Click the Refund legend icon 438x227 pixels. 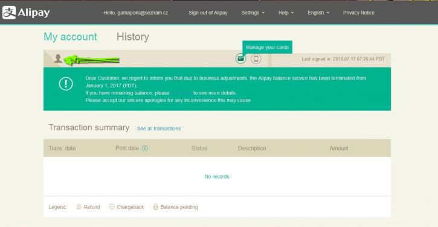pos(79,207)
